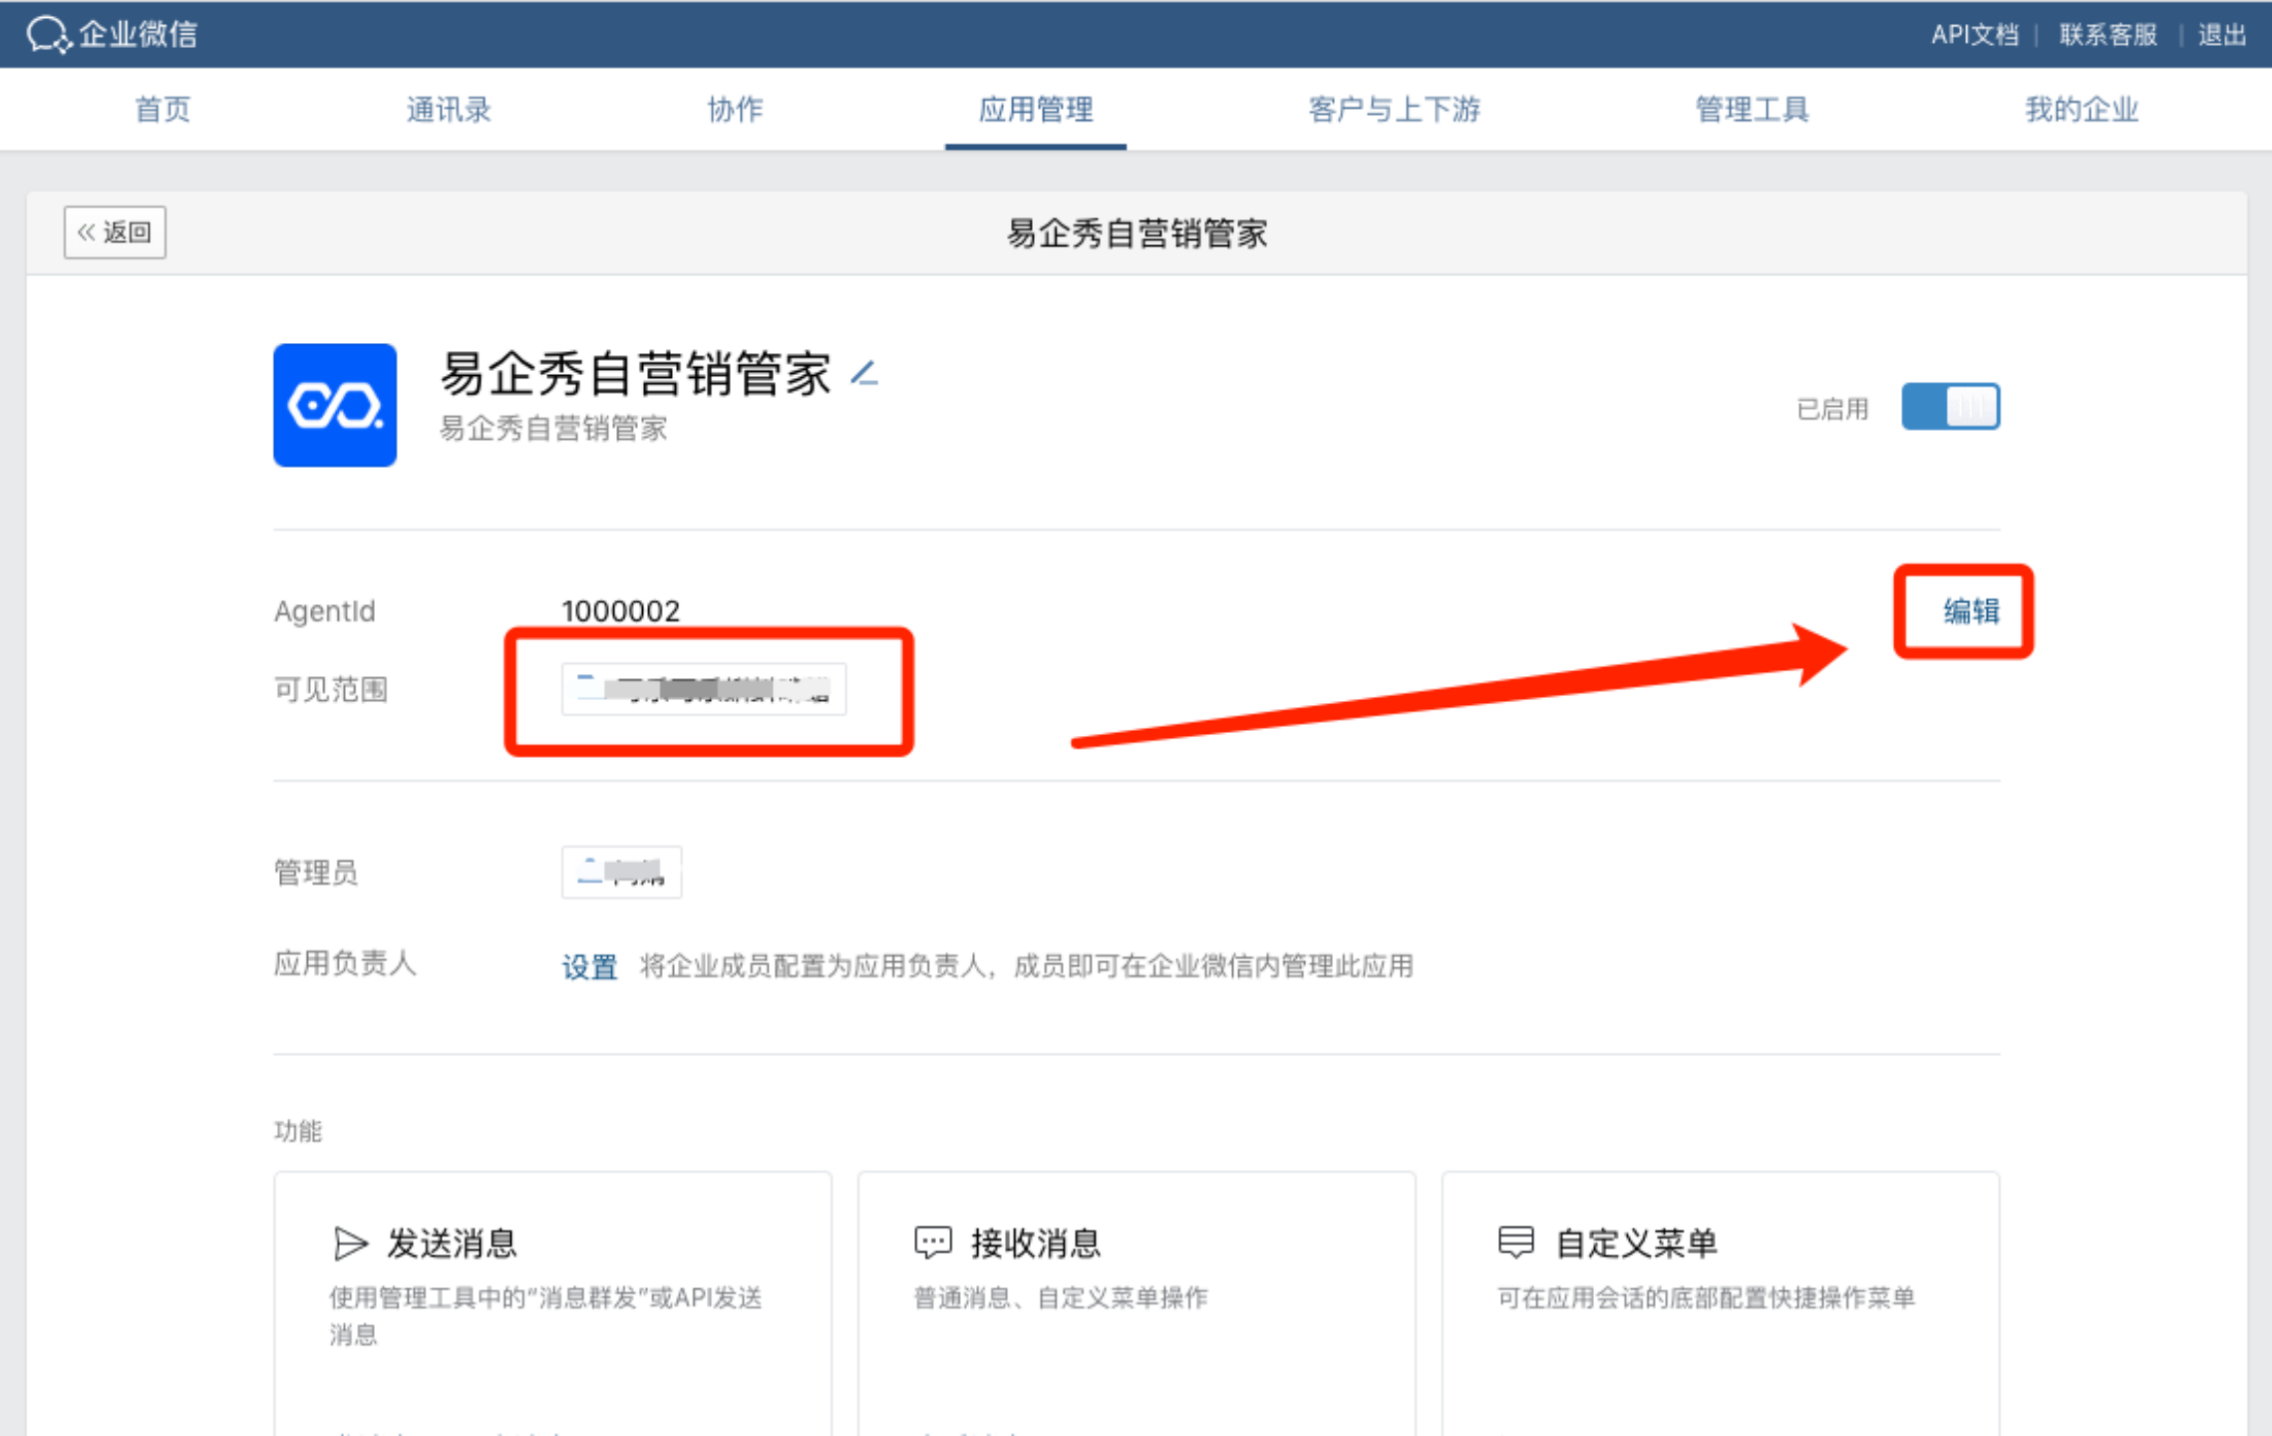2272x1436 pixels.
Task: Select the 管理员 member tag
Action: pos(621,873)
